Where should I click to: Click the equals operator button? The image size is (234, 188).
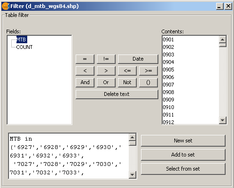(85, 59)
